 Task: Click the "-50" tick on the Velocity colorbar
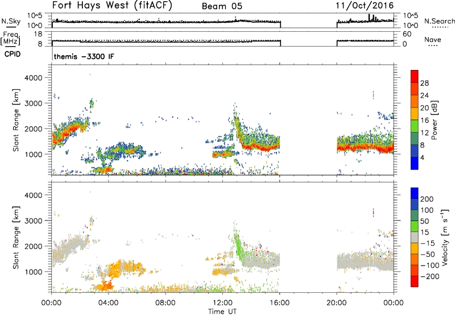(428, 254)
